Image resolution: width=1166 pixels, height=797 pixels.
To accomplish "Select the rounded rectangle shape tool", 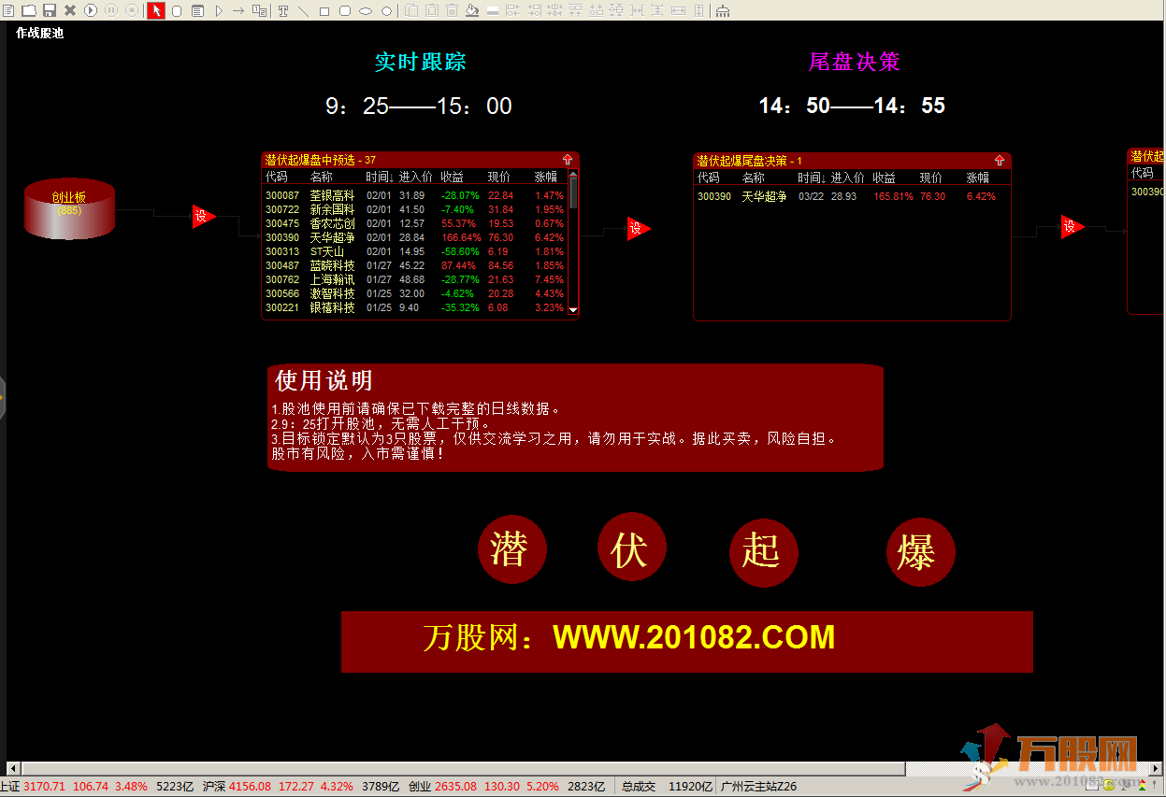I will coord(345,10).
